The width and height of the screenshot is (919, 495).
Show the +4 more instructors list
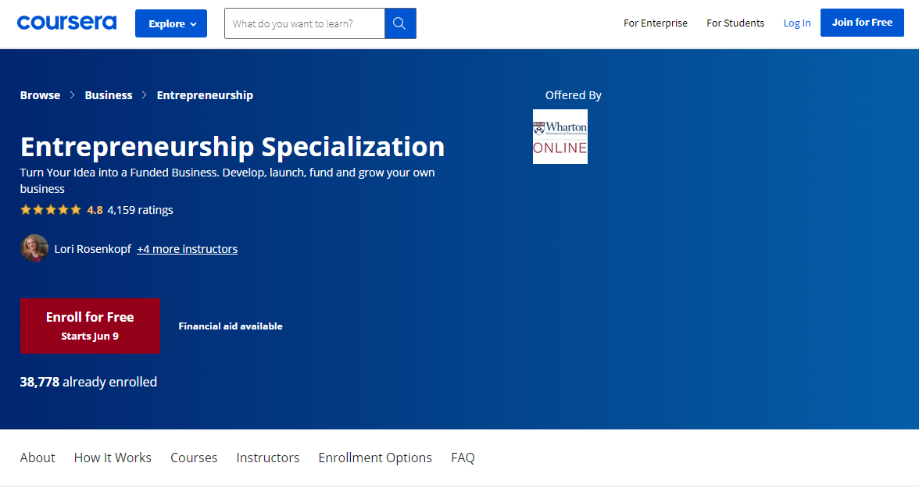[x=187, y=248]
